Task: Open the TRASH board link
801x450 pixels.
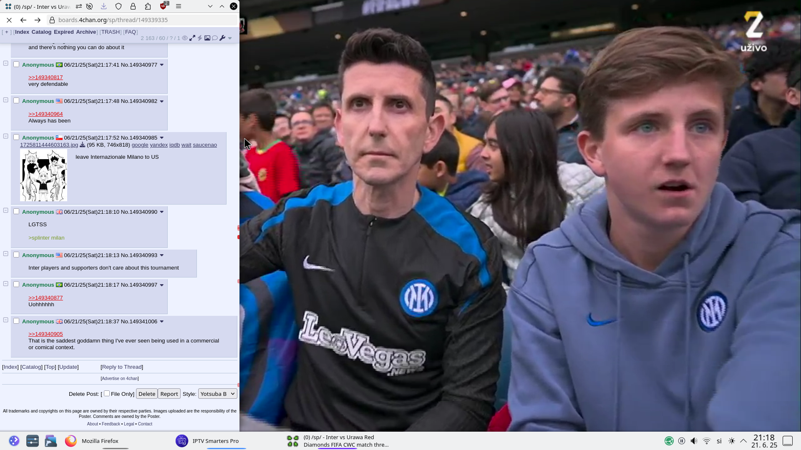Action: pyautogui.click(x=111, y=32)
